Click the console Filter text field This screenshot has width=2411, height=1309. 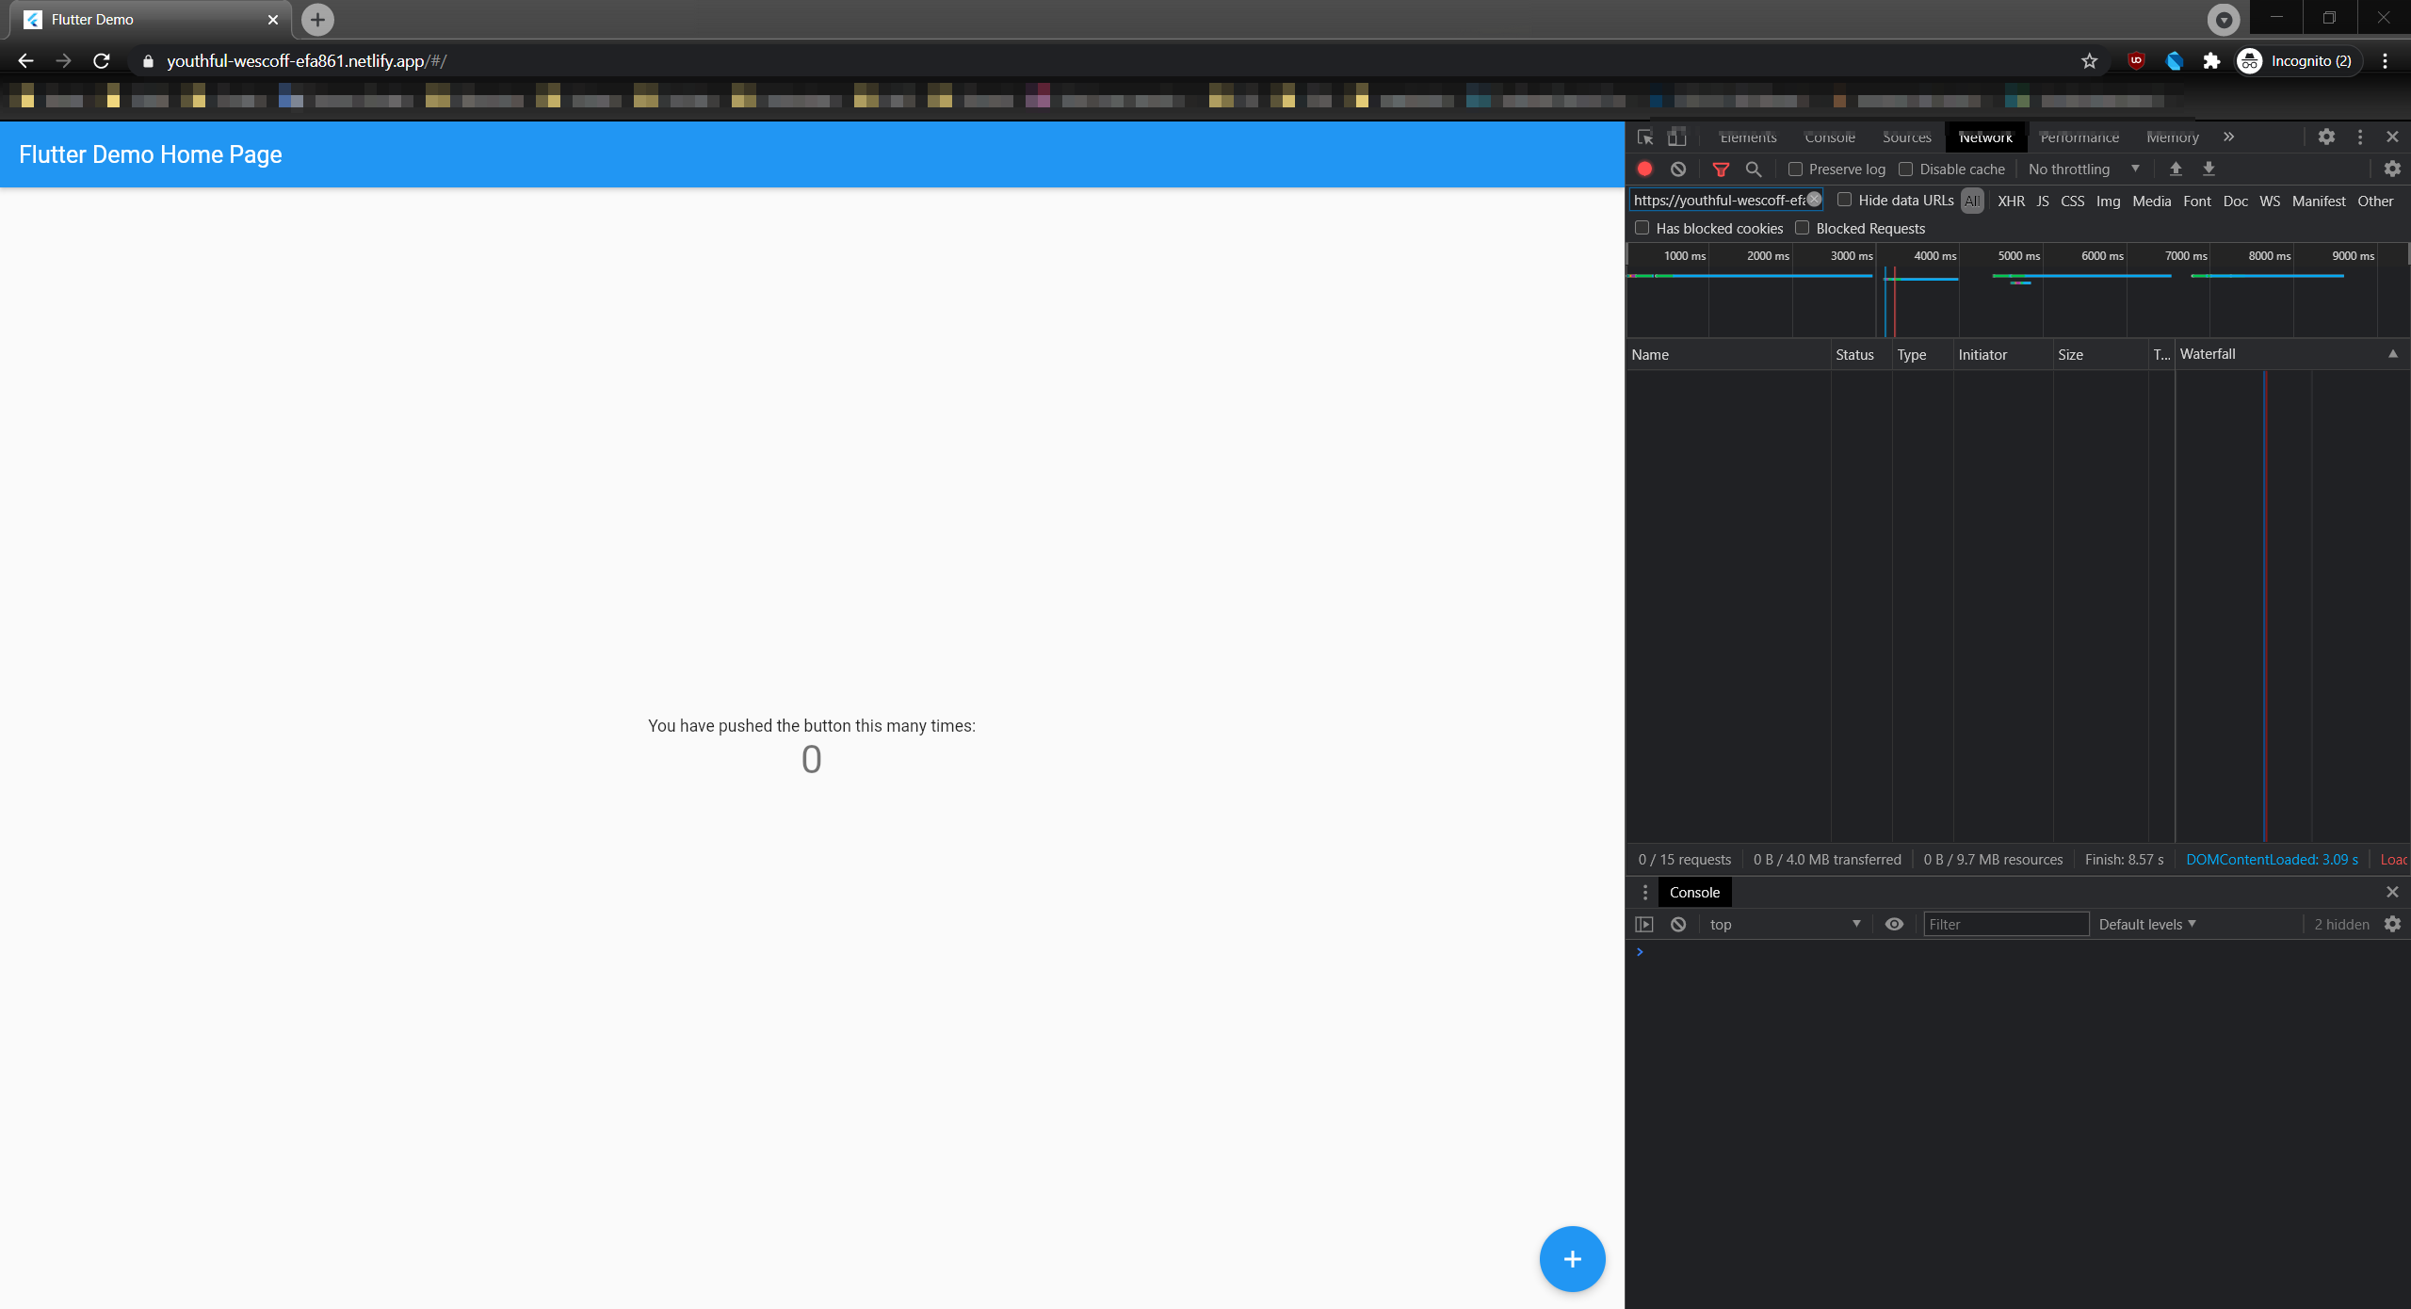(2006, 924)
